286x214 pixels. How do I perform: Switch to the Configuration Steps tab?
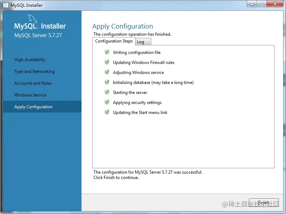pos(114,41)
